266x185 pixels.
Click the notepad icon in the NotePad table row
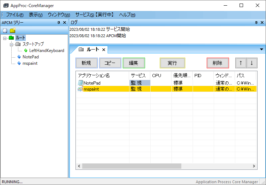80,83
